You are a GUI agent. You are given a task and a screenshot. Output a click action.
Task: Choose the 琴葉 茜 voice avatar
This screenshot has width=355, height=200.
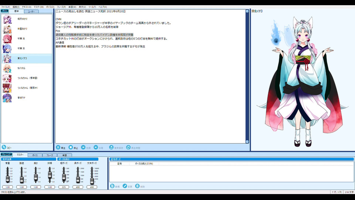(x=7, y=39)
